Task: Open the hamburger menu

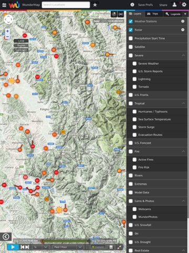Action: tap(4, 5)
